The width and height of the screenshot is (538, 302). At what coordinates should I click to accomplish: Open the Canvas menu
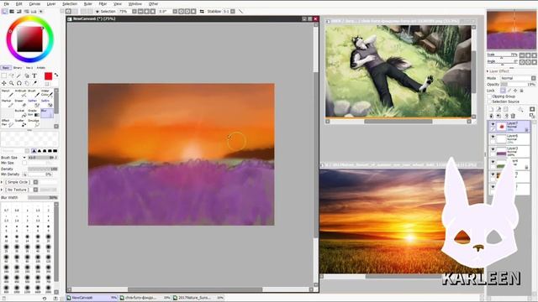34,3
